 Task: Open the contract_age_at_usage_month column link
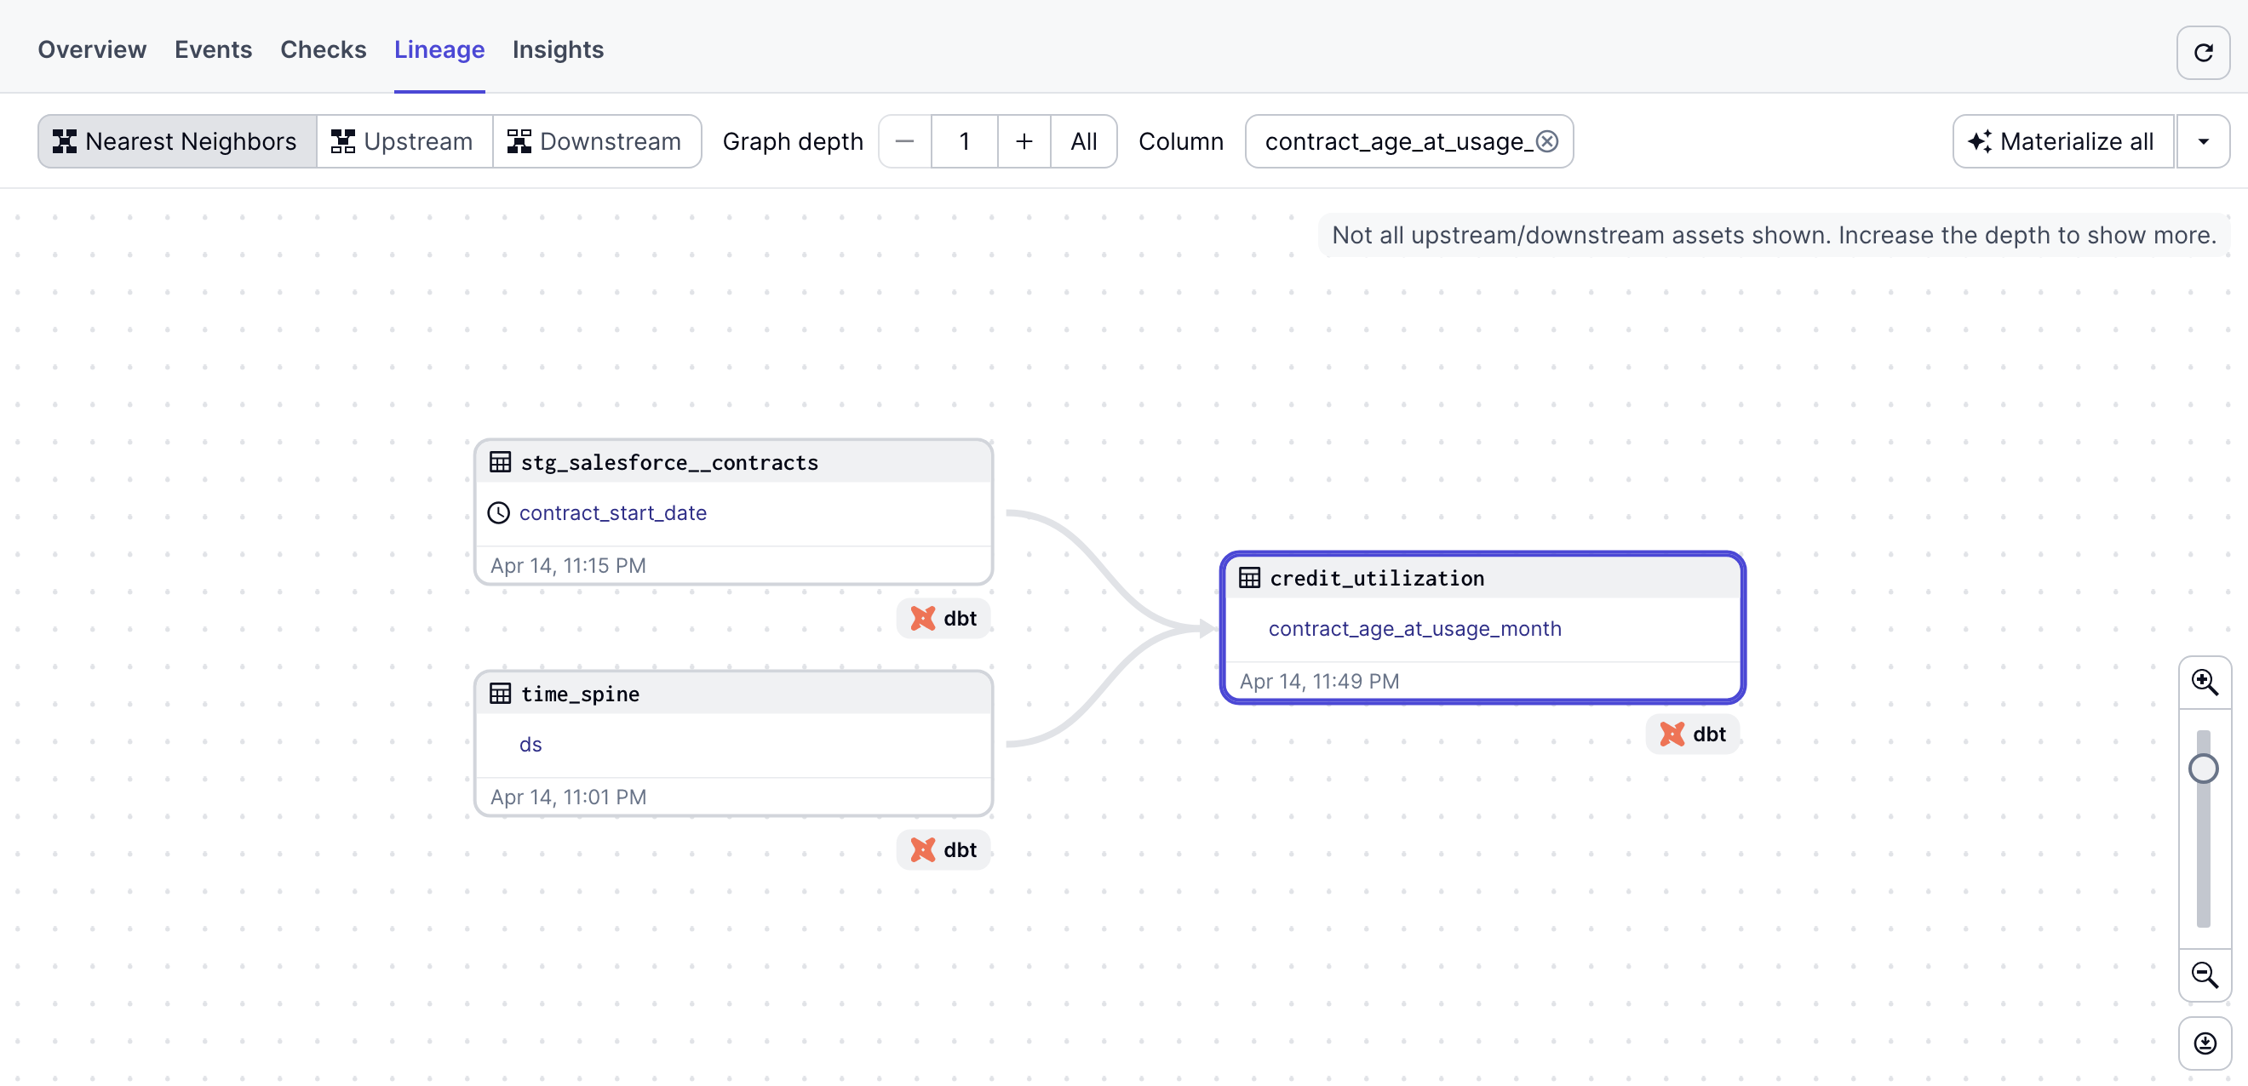click(1414, 628)
